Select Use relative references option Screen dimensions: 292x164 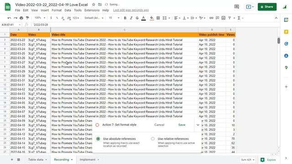(x=153, y=139)
